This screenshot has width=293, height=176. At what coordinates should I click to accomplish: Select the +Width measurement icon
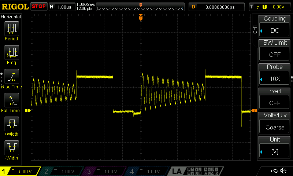click(x=11, y=124)
